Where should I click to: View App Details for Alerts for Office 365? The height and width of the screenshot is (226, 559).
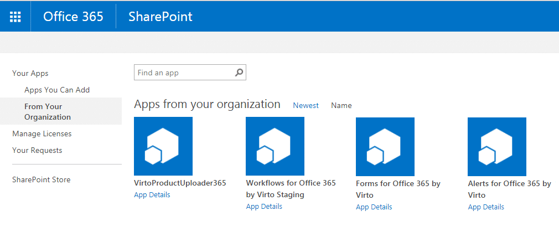coord(486,207)
